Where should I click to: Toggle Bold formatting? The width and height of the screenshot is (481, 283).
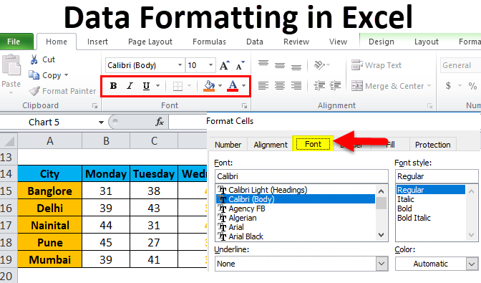tap(113, 86)
